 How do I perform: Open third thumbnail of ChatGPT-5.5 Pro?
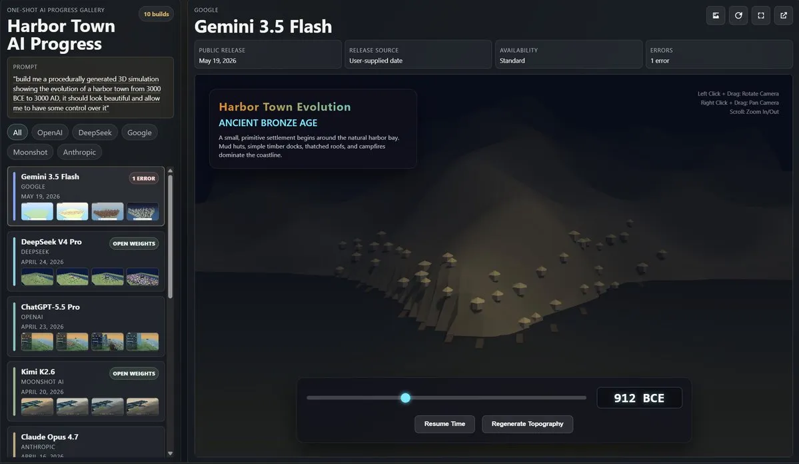[107, 341]
